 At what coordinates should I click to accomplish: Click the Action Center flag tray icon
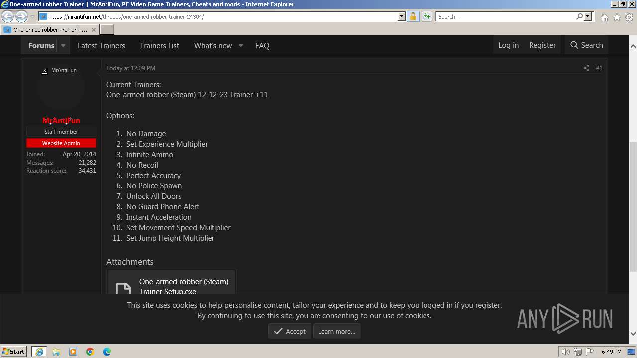pos(590,352)
